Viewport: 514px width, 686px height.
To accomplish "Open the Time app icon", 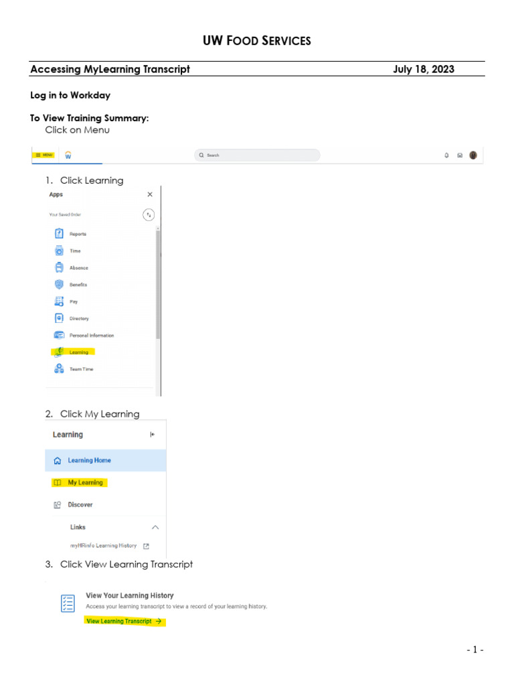I will 59,251.
